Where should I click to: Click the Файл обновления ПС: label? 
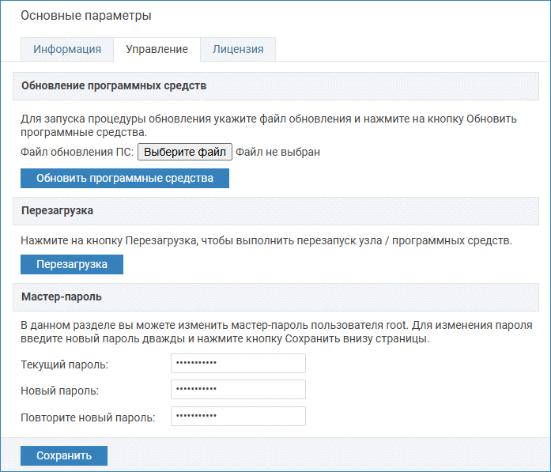pos(77,152)
